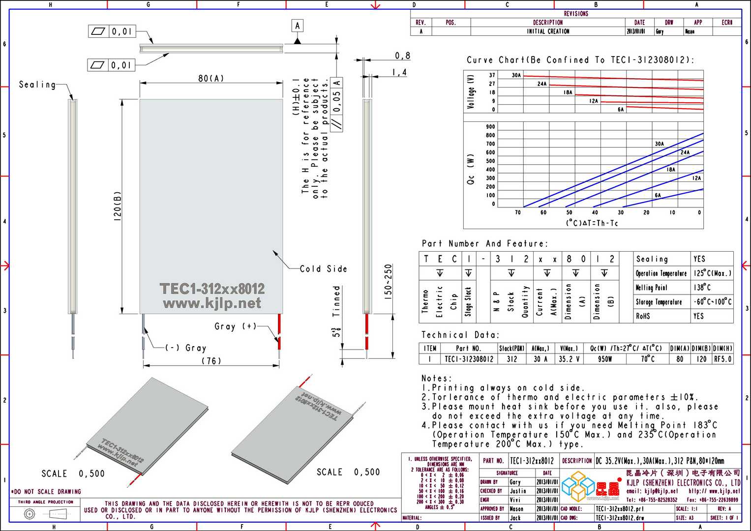Click the -60°C~100°C storage temperature value
The image size is (751, 531).
[712, 301]
